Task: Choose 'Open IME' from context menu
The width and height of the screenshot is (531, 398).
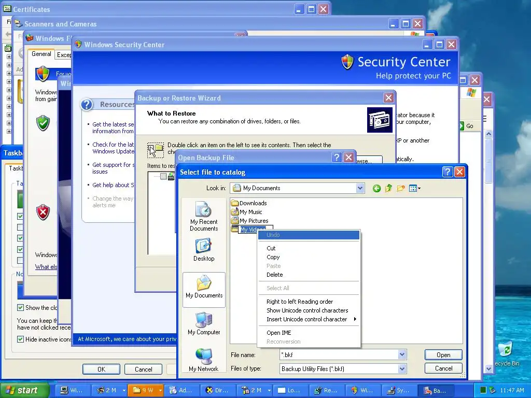Action: [x=309, y=333]
